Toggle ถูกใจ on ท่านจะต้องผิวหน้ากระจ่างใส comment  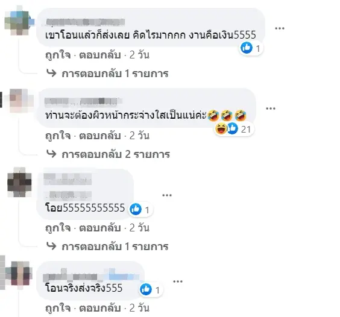(58, 136)
